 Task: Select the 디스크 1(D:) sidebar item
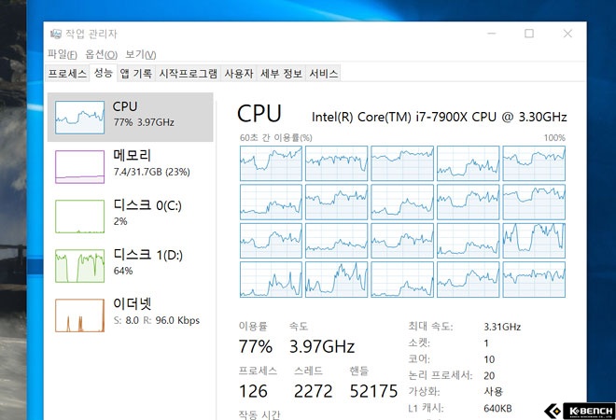tap(131, 265)
